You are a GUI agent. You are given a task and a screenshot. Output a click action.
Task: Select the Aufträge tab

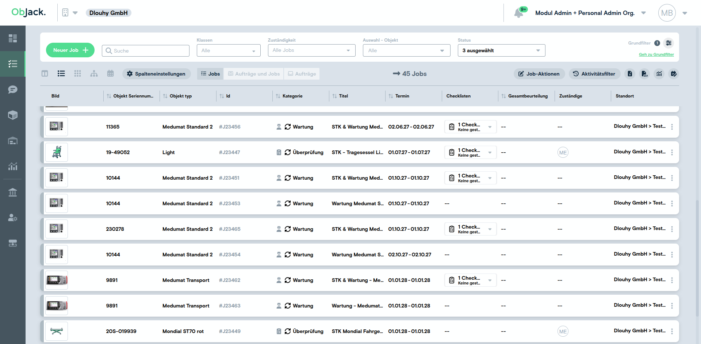coord(302,74)
